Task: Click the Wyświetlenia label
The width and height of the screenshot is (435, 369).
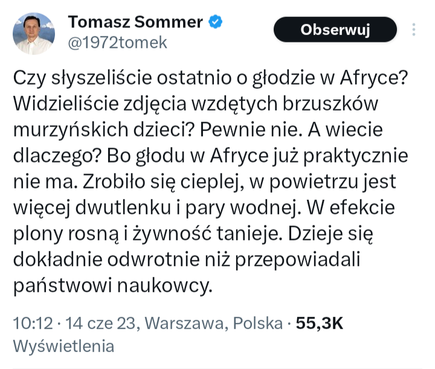Action: click(63, 347)
